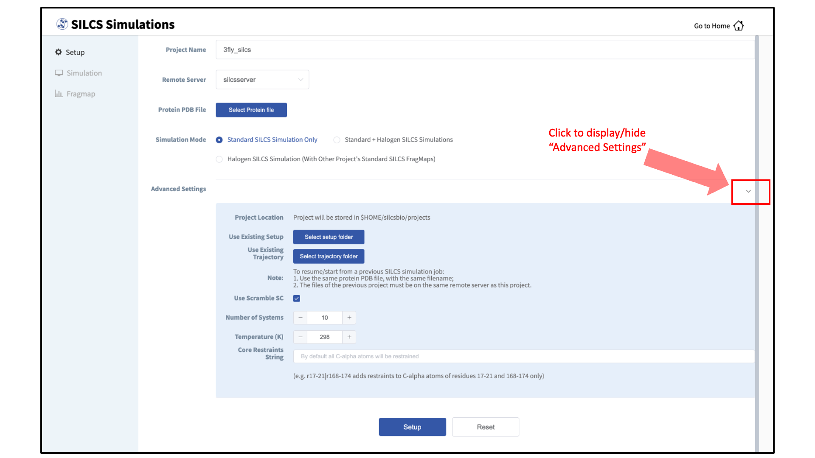Viewport: 815px width, 458px height.
Task: Choose Halogen SILCS Simulation radio option
Action: pos(219,159)
